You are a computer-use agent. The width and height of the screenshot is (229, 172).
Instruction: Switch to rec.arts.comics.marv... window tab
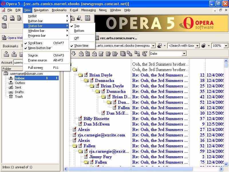pyautogui.click(x=117, y=38)
